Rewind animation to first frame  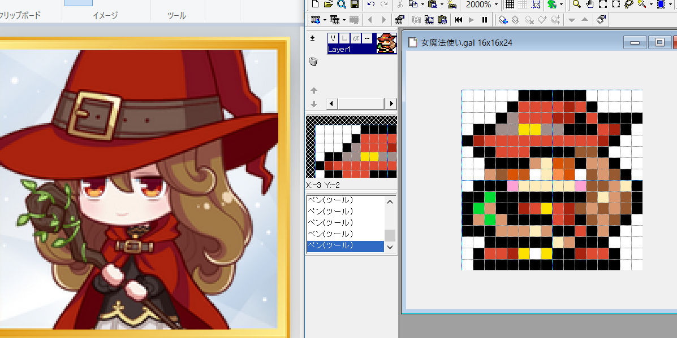point(459,20)
